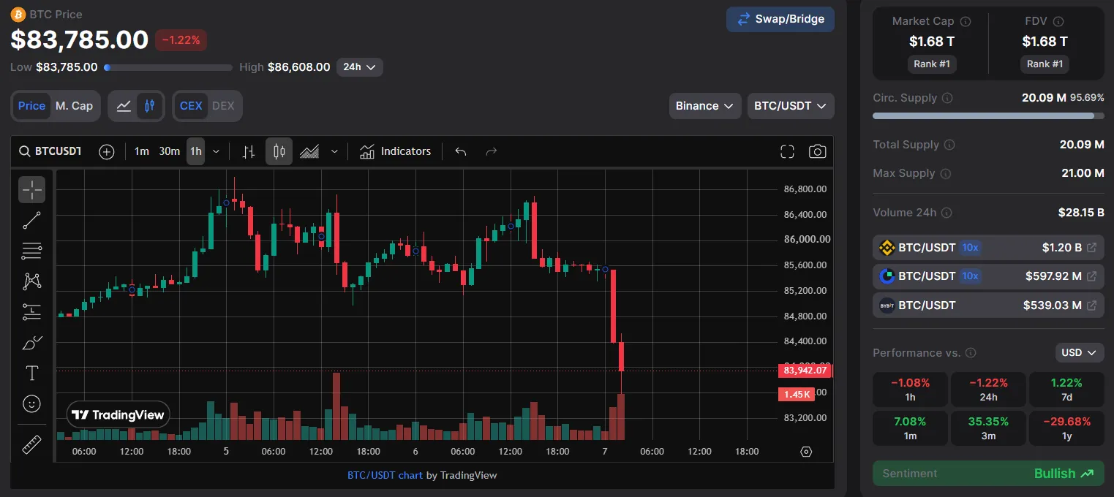Click the Bitcoin logo icon

(18, 14)
